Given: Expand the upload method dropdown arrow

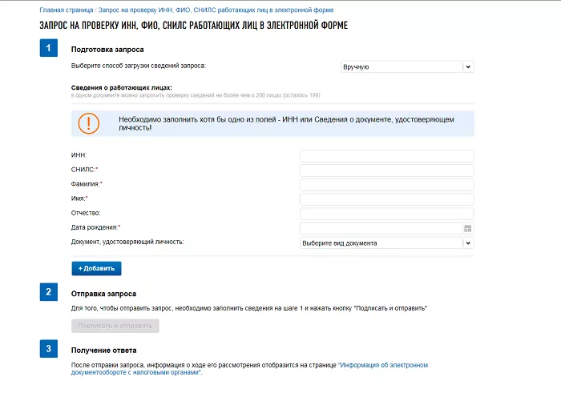Looking at the screenshot, I should tap(468, 67).
